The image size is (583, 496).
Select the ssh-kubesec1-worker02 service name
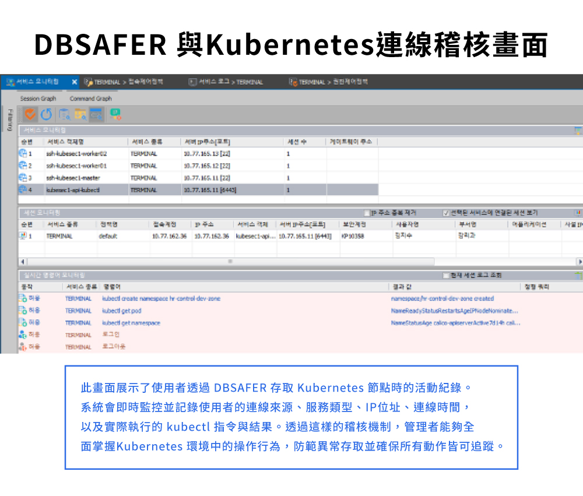[76, 153]
